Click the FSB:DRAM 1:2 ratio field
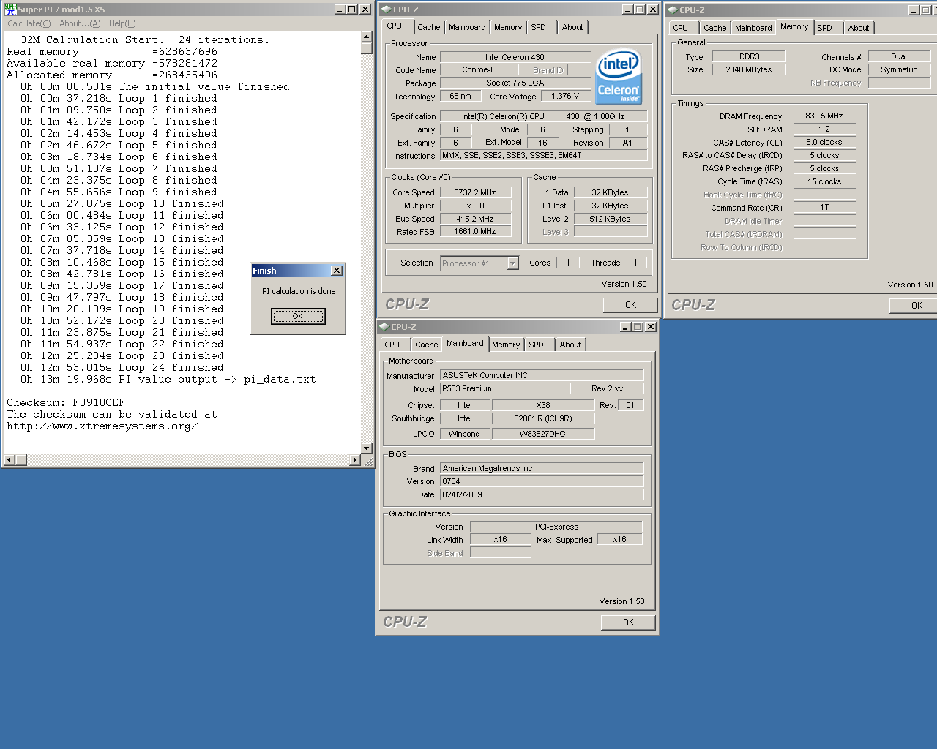 pos(824,129)
